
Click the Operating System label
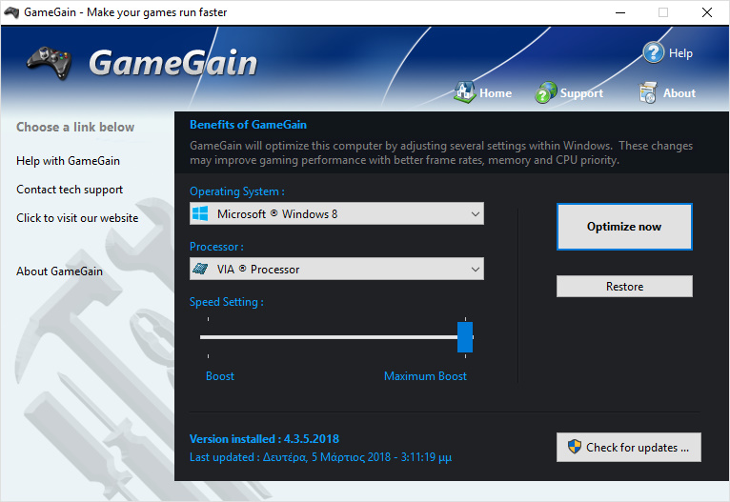point(237,191)
